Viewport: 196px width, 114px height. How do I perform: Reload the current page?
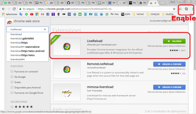coord(14,9)
